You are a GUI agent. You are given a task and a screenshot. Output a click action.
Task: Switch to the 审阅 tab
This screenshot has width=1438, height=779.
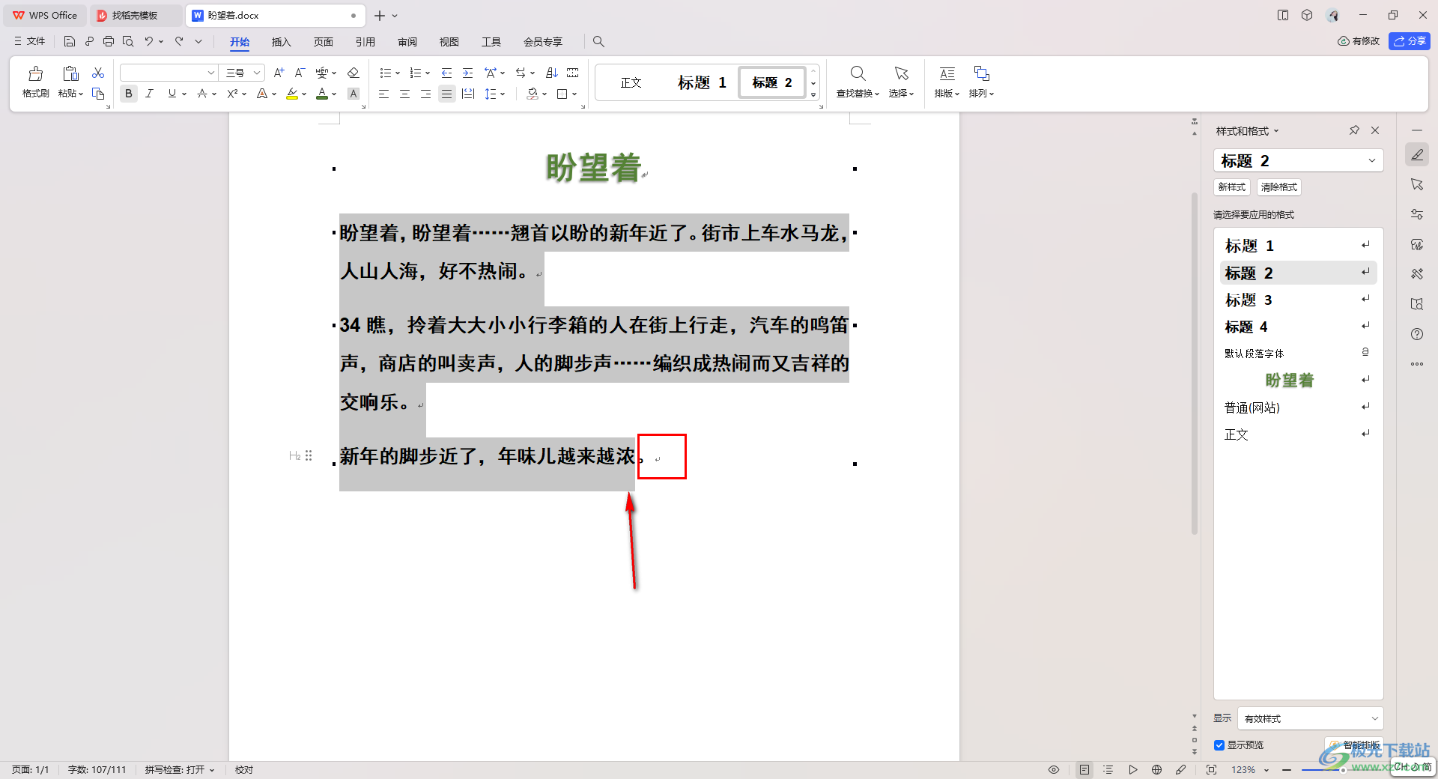coord(407,42)
